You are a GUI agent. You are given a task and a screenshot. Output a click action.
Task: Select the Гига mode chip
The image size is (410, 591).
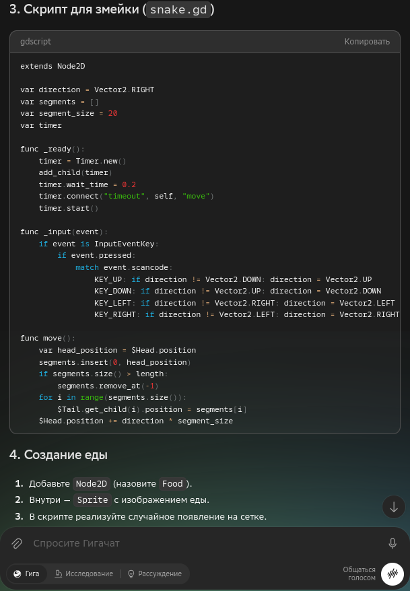[x=27, y=573]
